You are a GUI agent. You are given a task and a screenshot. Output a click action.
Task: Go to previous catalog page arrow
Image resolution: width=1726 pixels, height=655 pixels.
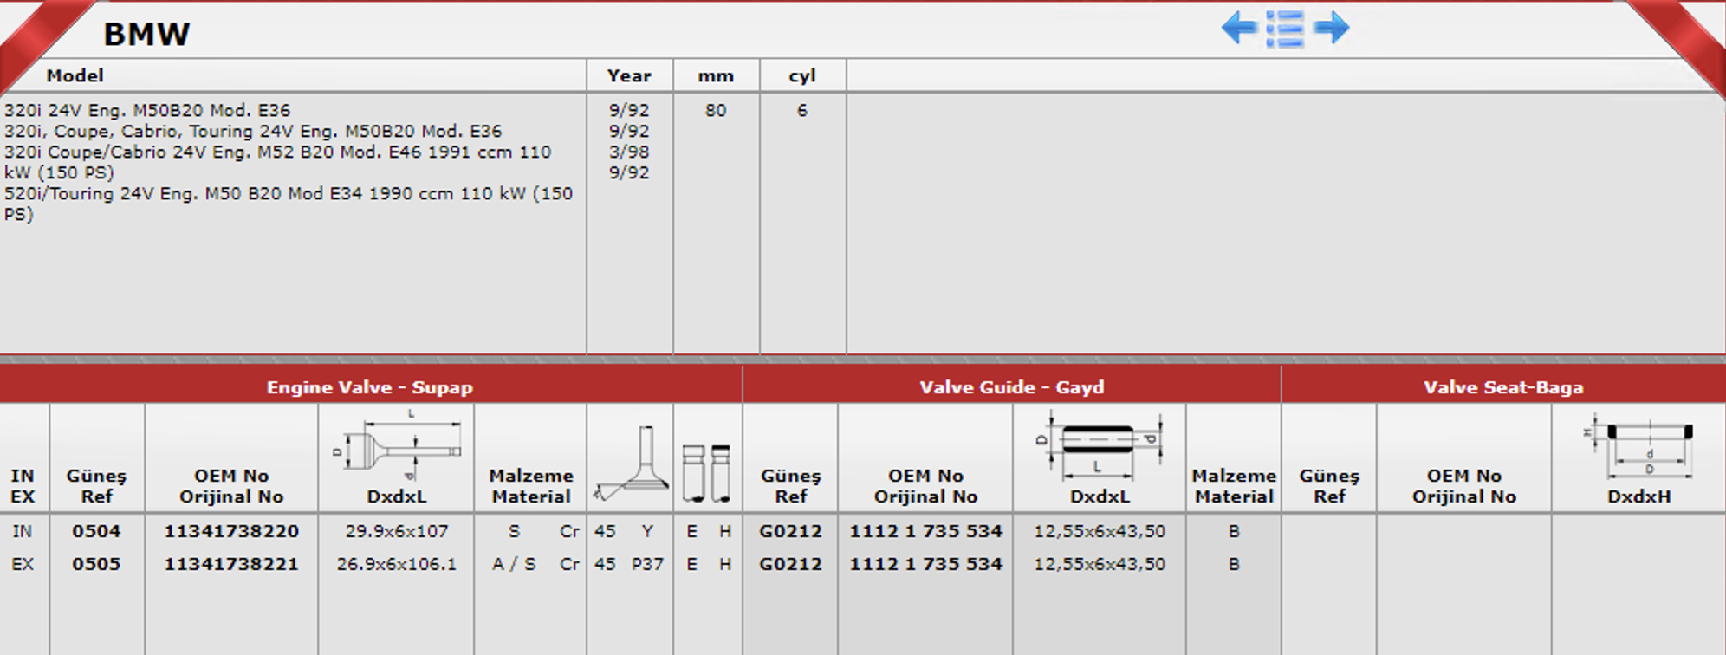pyautogui.click(x=1239, y=28)
